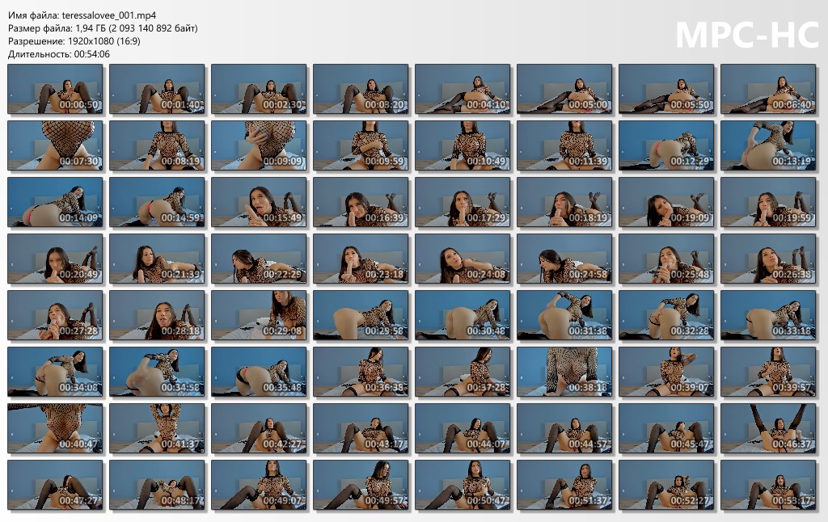Select the thumbnail stamped 00:41:37
This screenshot has width=828, height=522.
(157, 428)
